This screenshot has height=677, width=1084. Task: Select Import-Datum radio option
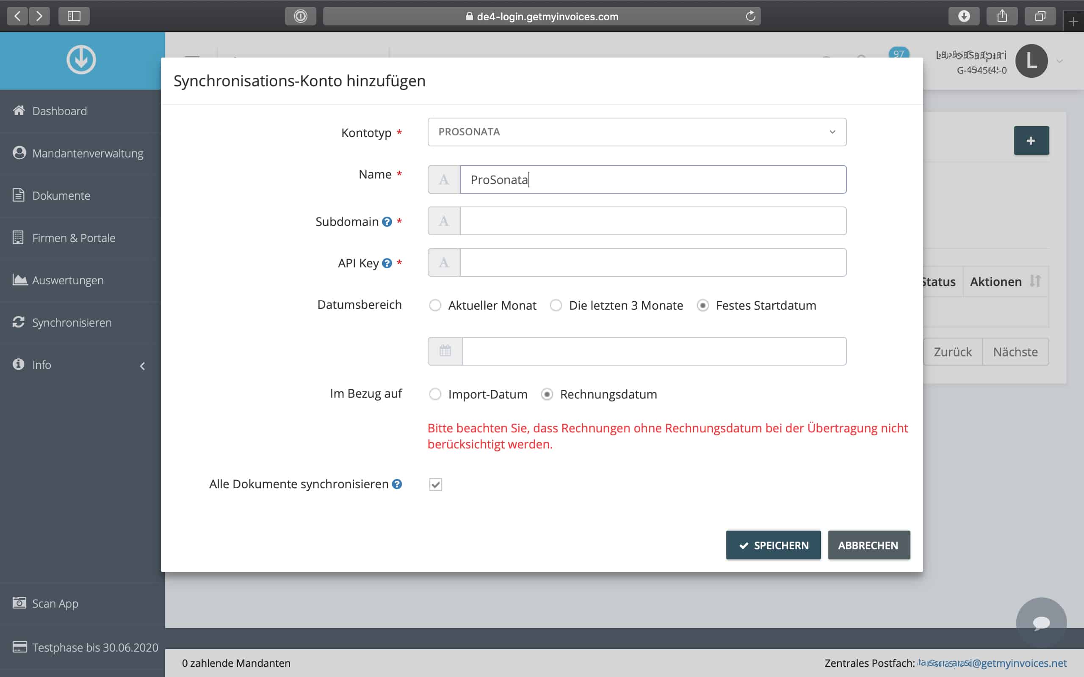(x=435, y=394)
